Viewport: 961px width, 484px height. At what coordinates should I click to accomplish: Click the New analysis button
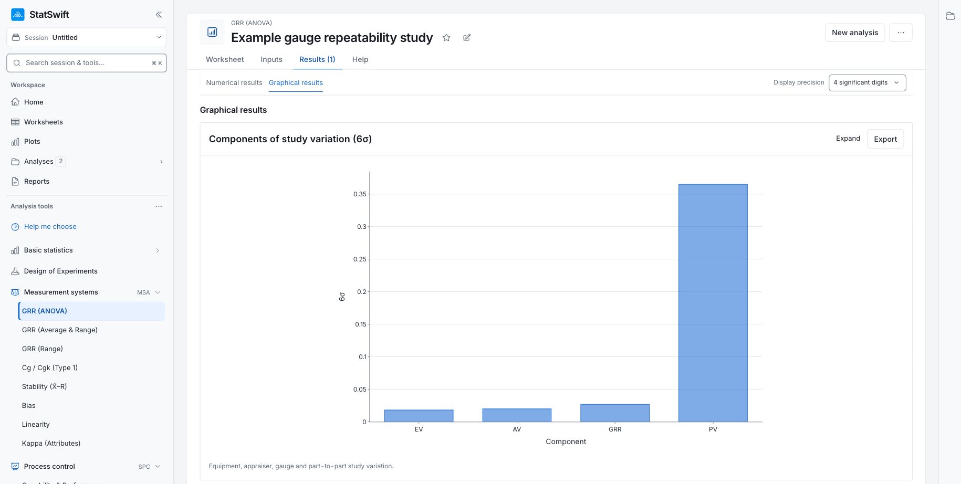click(855, 33)
